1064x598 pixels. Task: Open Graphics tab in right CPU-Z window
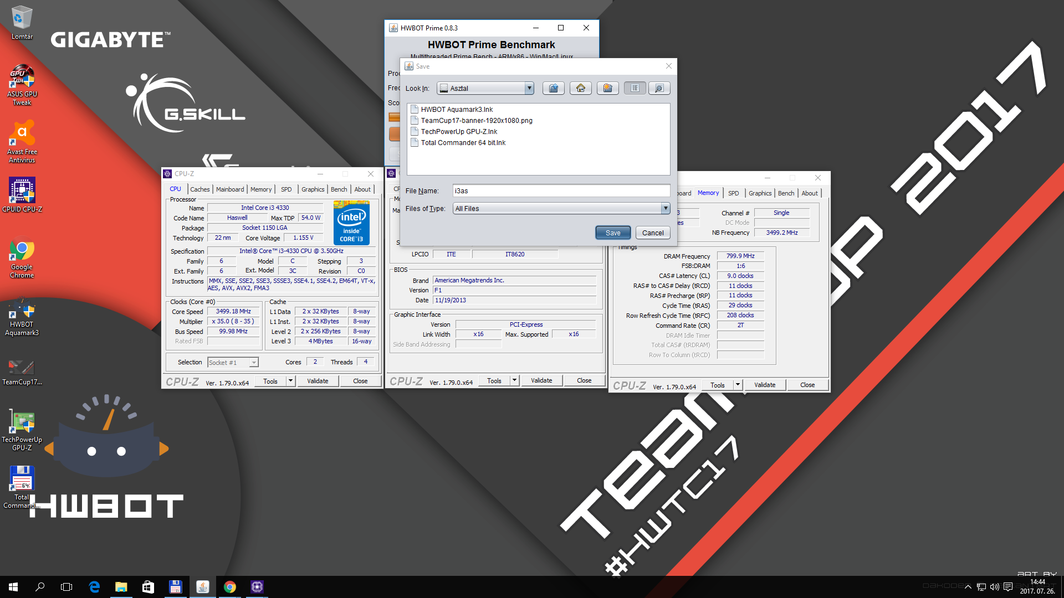coord(760,193)
